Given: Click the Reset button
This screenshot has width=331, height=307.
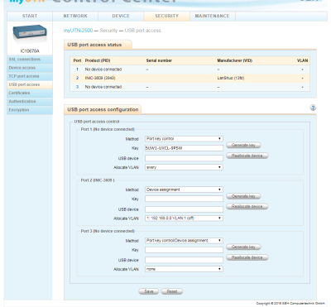Looking at the screenshot, I should pos(172,291).
